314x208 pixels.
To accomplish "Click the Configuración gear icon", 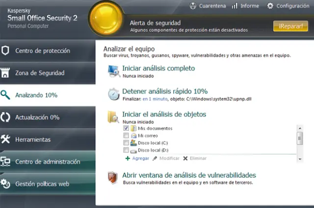I will coord(270,6).
